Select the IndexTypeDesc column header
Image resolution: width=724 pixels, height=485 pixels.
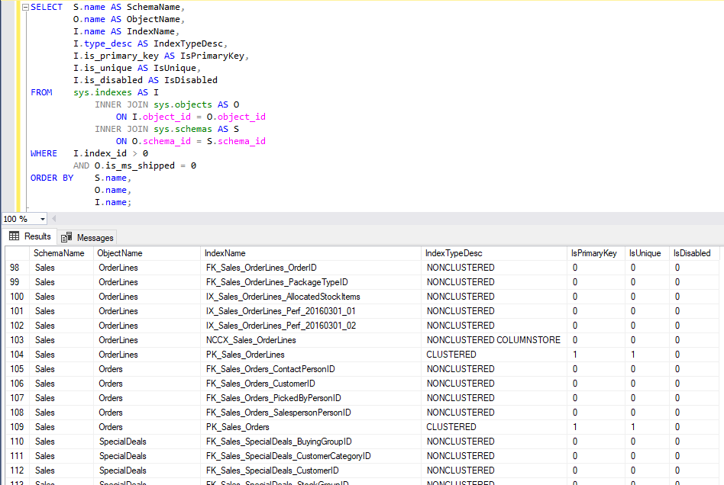coord(454,253)
